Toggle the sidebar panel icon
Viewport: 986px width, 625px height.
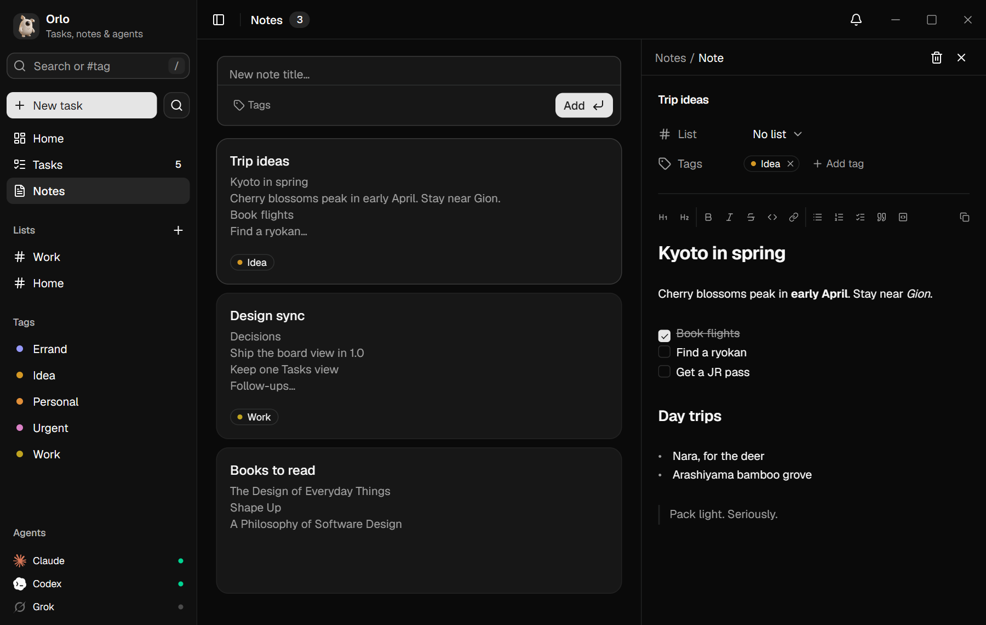(x=219, y=20)
